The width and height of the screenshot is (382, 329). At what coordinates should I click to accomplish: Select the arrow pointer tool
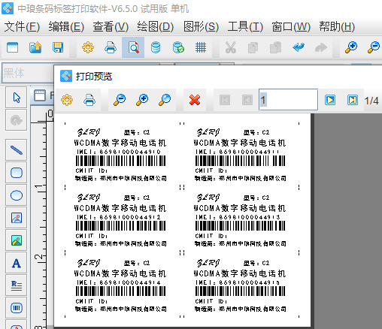[17, 98]
